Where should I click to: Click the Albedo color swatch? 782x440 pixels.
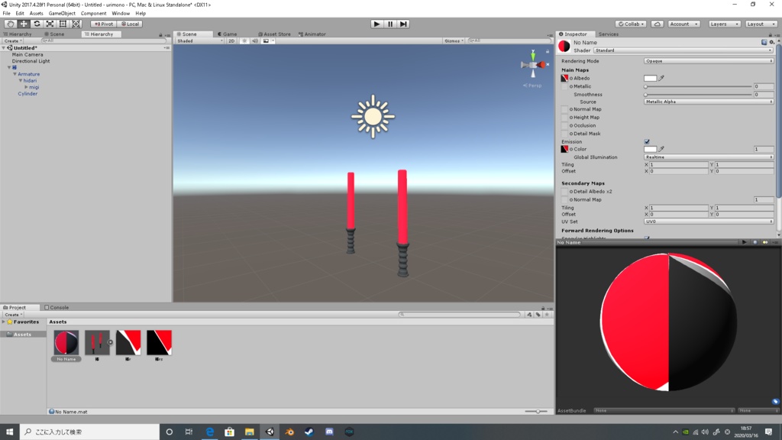tap(651, 79)
